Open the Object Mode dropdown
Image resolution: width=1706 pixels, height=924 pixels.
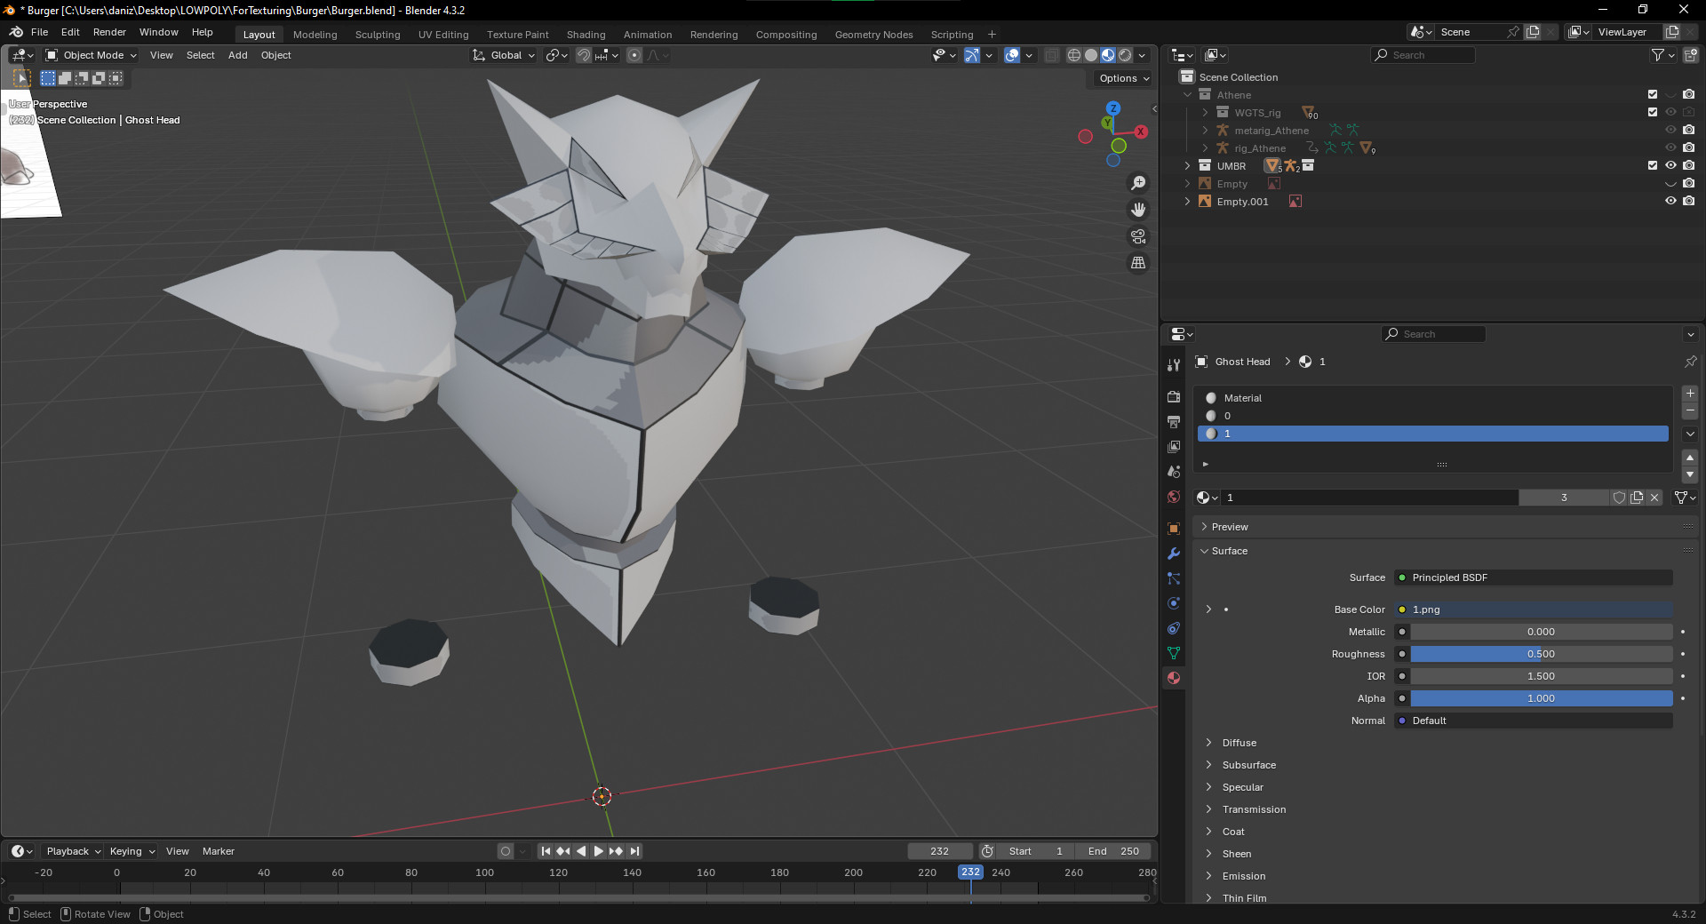(x=92, y=55)
